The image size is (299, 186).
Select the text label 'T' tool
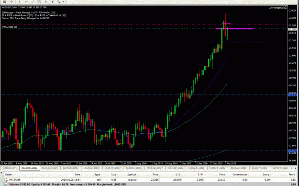pyautogui.click(x=52, y=2)
